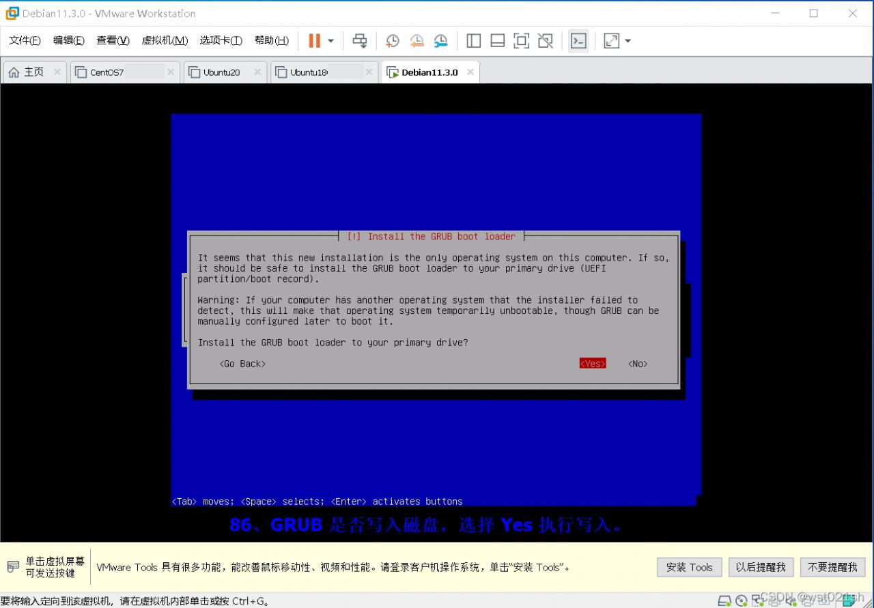Open the 虚拟机(M) menu
874x608 pixels.
[165, 40]
